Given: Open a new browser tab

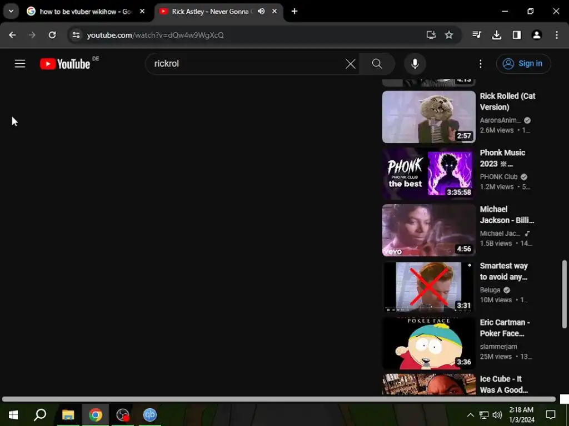Looking at the screenshot, I should (x=295, y=11).
